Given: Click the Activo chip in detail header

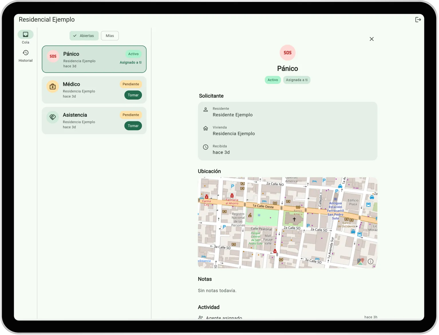Looking at the screenshot, I should click(x=273, y=80).
